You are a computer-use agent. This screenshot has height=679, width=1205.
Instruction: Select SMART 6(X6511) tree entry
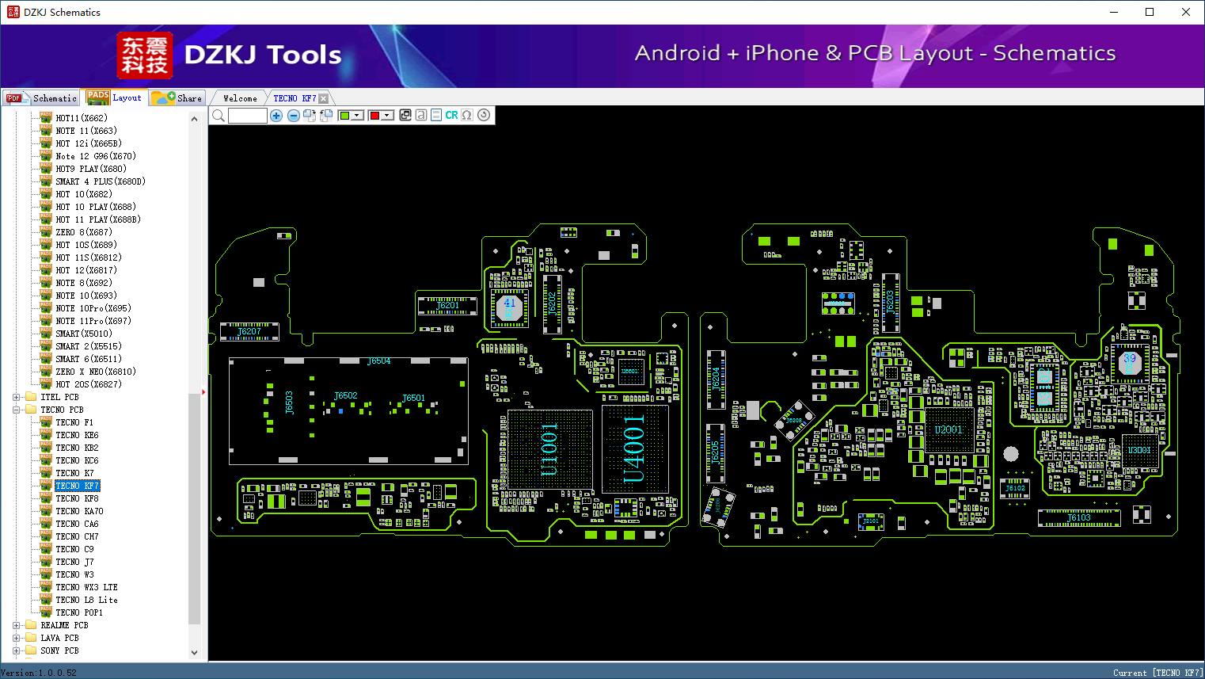(x=89, y=359)
